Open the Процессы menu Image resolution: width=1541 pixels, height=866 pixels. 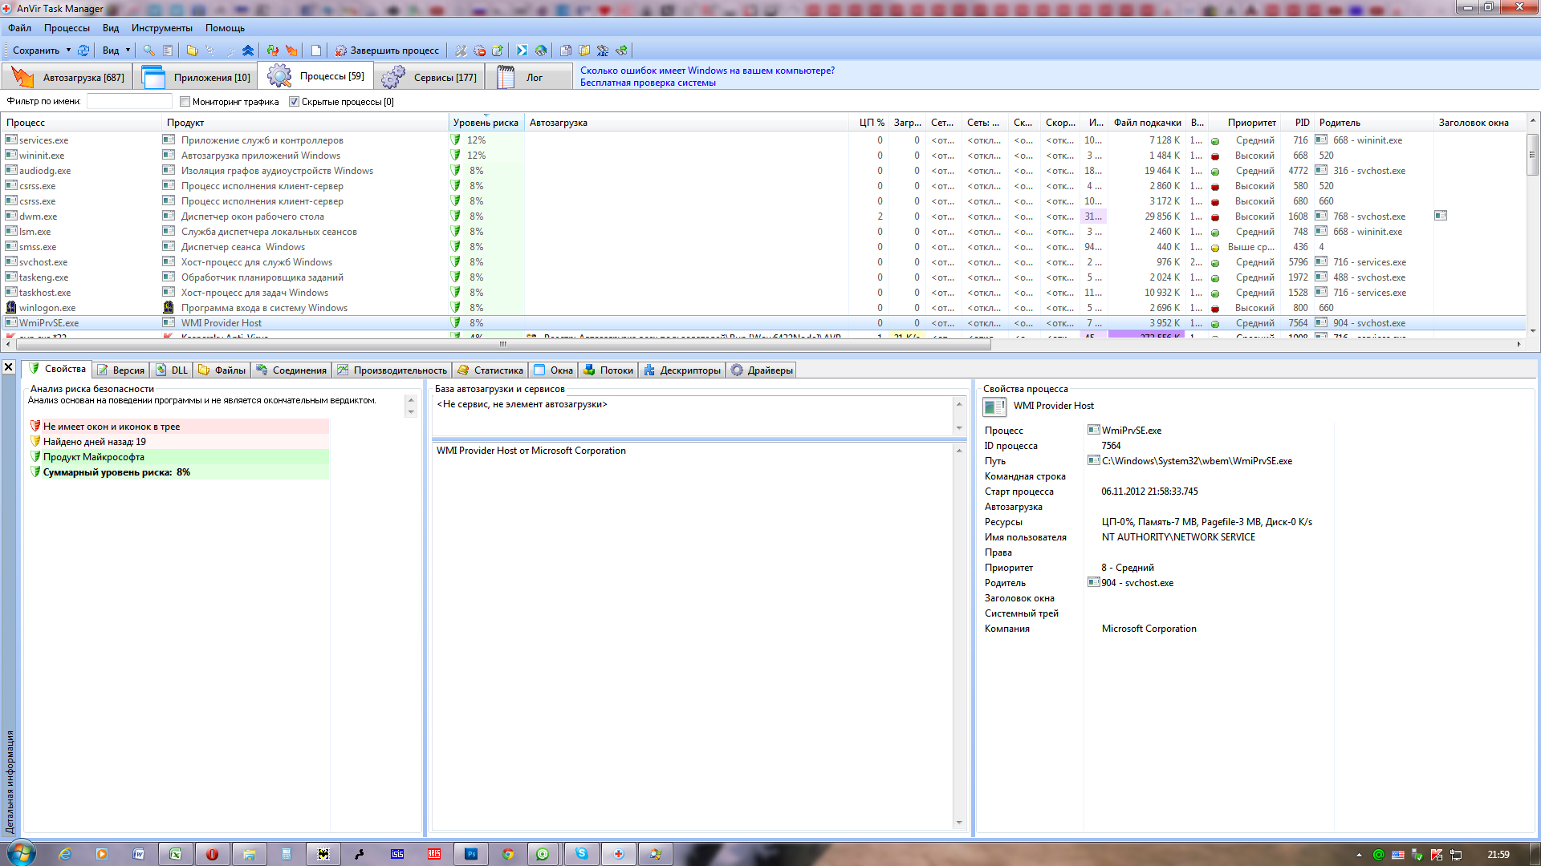67,28
